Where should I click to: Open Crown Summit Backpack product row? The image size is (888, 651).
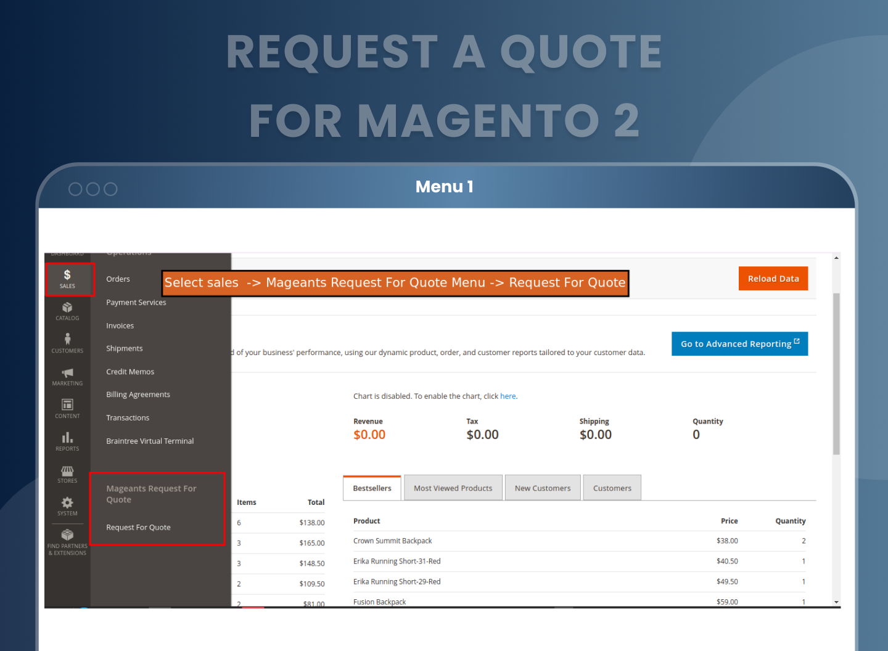pyautogui.click(x=392, y=541)
